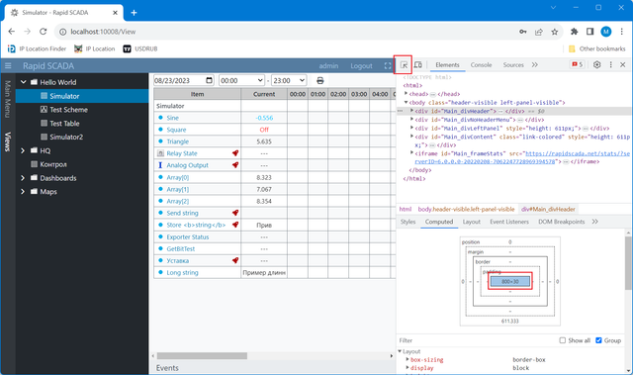Viewport: 633px width, 375px height.
Task: Open the calendar picker in the date field
Action: (x=209, y=80)
